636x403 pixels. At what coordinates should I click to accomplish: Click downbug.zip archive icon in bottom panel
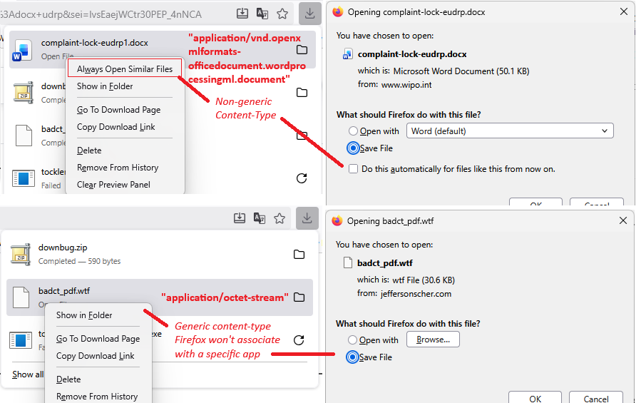[x=20, y=255]
